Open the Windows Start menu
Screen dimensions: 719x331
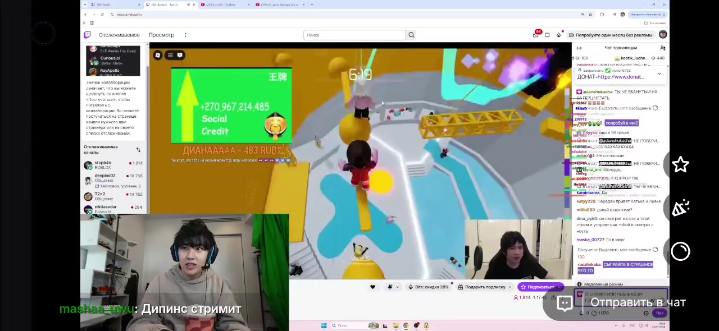(324, 325)
